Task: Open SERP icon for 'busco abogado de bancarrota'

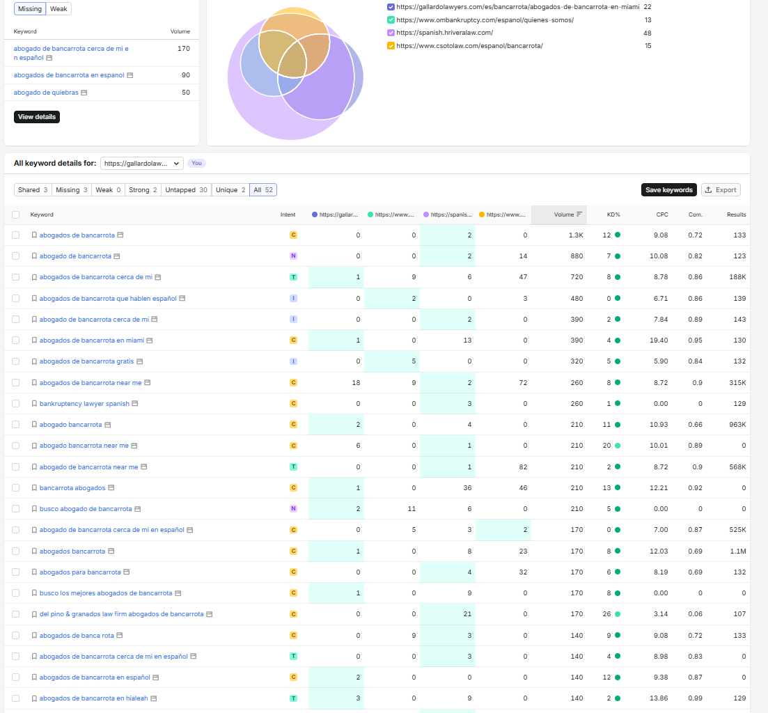Action: (138, 509)
